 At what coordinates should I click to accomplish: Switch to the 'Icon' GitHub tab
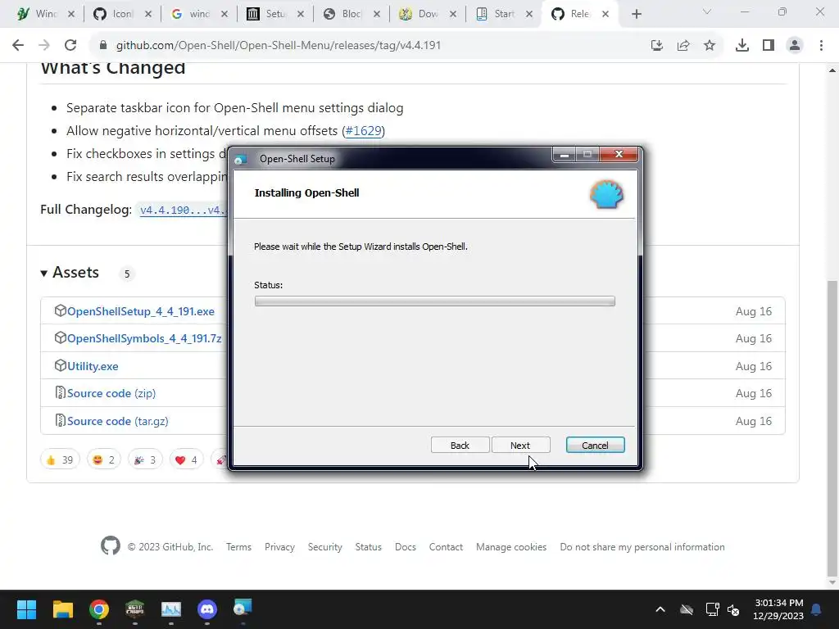coord(122,14)
